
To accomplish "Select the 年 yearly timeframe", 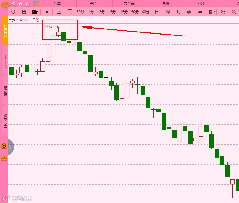I will click(x=200, y=12).
